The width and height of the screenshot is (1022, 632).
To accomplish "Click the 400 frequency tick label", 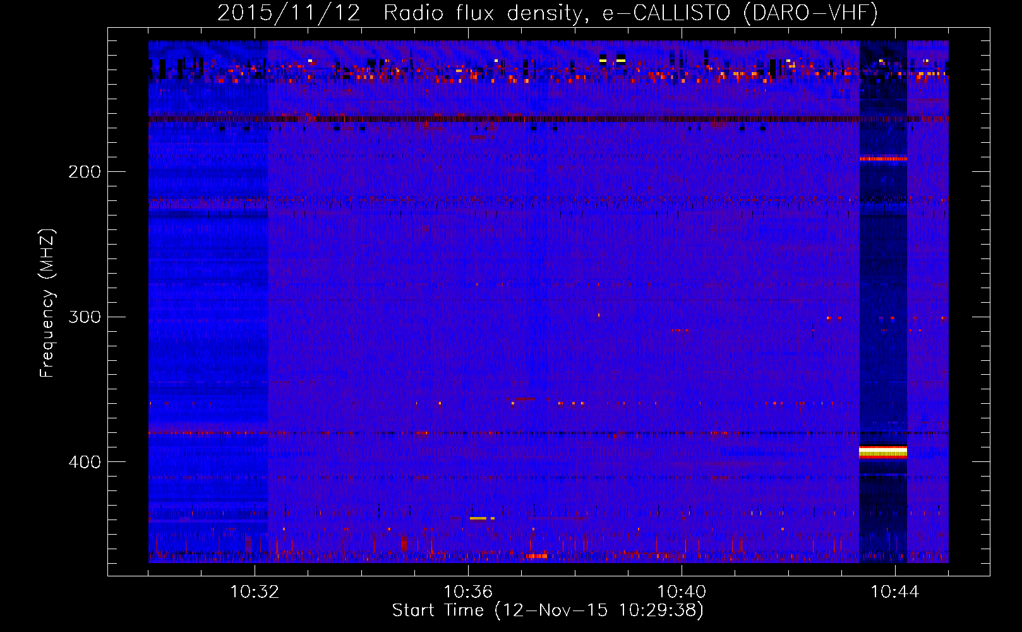I will coord(85,462).
